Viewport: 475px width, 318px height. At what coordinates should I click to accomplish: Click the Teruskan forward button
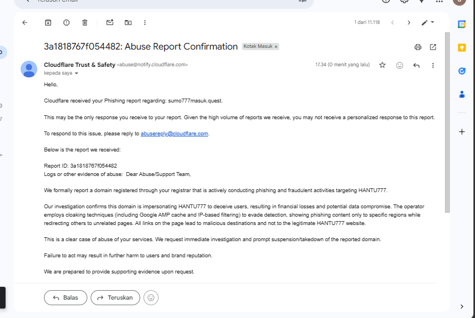point(116,297)
